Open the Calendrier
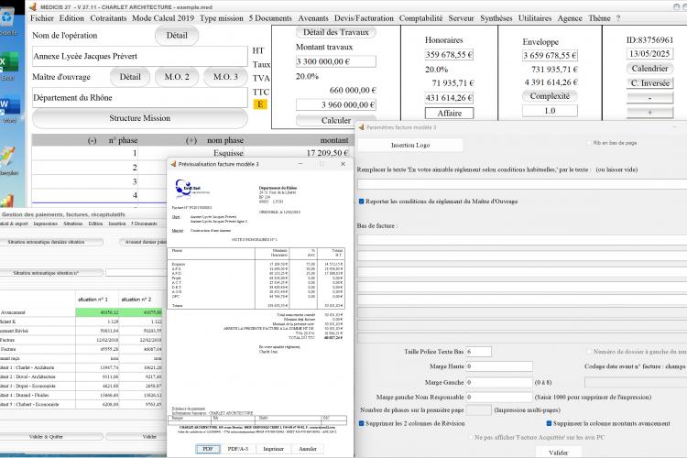This screenshot has width=687, height=458. click(x=649, y=69)
